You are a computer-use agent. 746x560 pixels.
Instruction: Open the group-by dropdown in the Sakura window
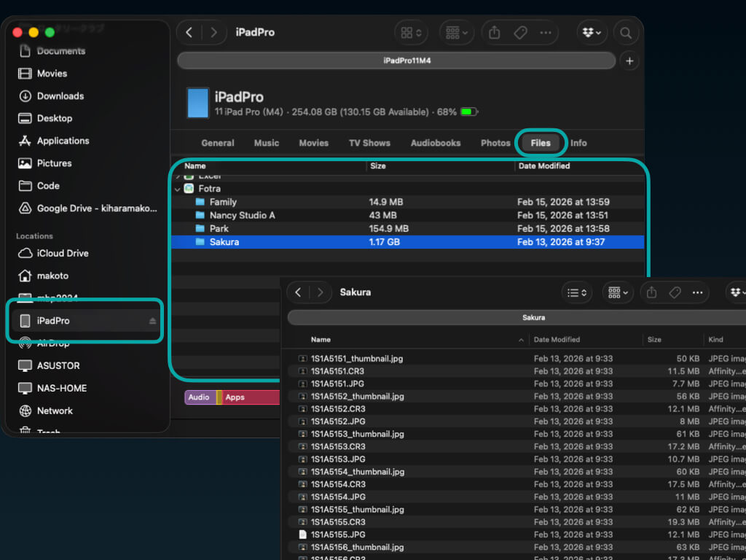tap(618, 292)
